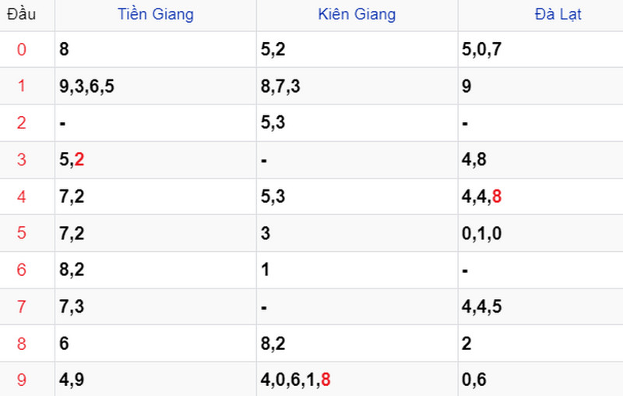
Task: Select the red row head number 9
Action: [22, 380]
